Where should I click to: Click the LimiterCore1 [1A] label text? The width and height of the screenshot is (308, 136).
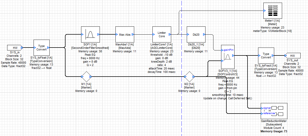pyautogui.click(x=162, y=44)
